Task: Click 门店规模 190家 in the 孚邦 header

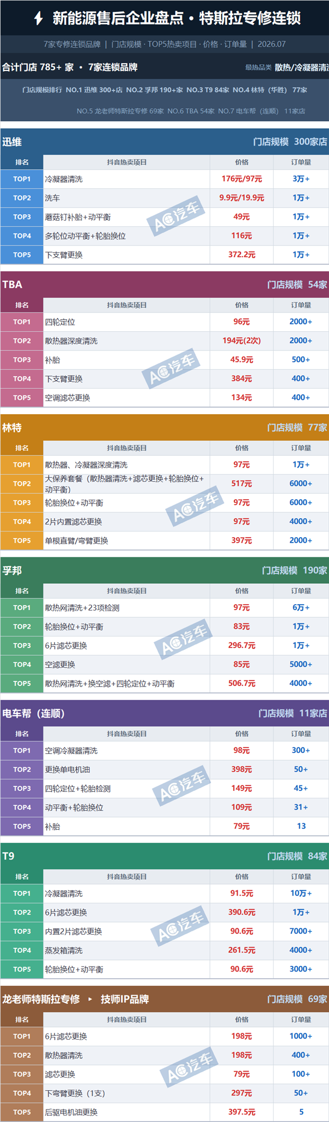Action: tap(294, 570)
